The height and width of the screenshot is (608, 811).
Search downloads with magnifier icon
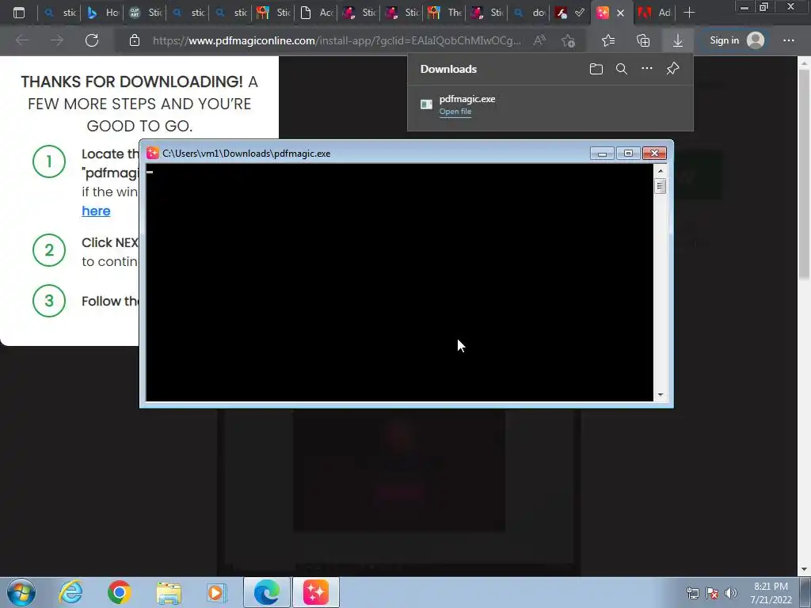[x=622, y=69]
